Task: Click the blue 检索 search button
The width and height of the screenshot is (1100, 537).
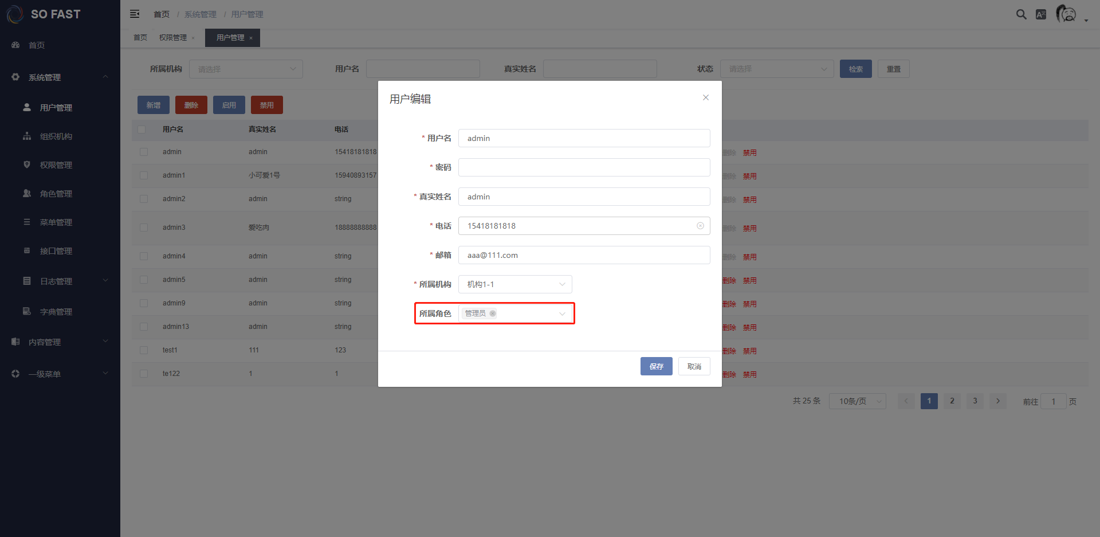Action: [855, 69]
